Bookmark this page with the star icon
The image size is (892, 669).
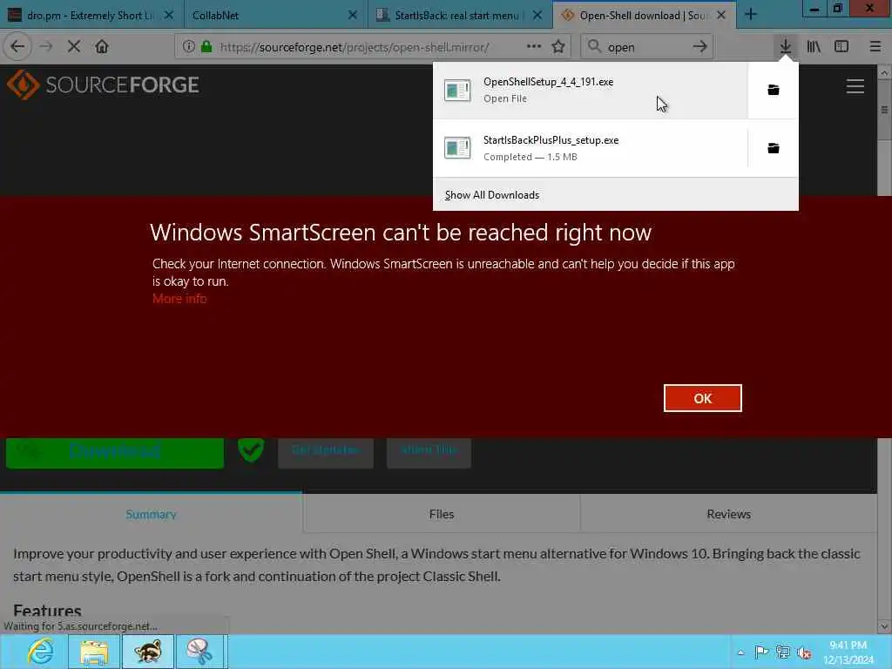558,47
